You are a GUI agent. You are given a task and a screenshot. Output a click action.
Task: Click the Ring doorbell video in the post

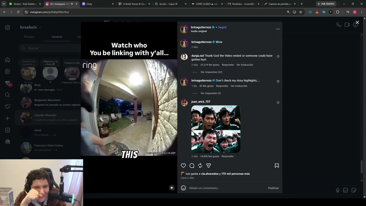(x=129, y=108)
